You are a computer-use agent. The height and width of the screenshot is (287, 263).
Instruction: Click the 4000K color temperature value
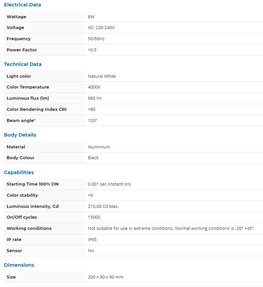click(x=94, y=87)
